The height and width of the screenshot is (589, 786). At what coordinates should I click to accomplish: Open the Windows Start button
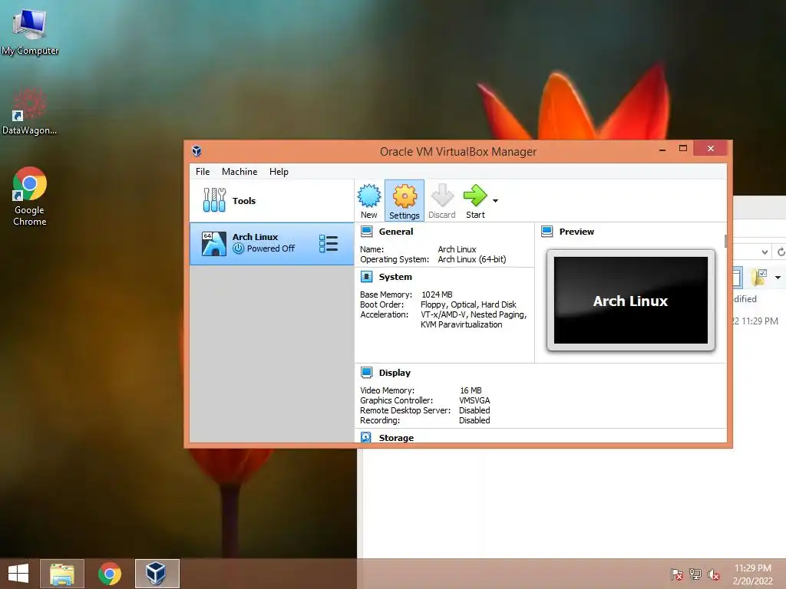pos(18,574)
